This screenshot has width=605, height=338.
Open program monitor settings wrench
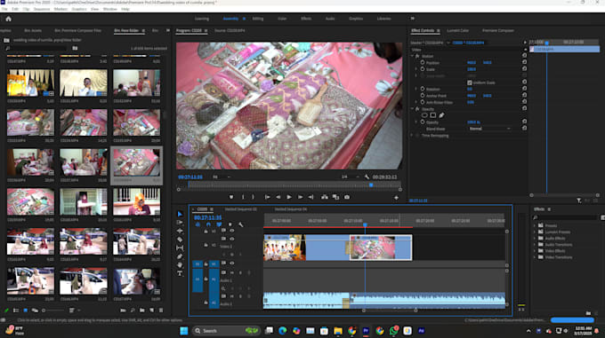tap(367, 177)
